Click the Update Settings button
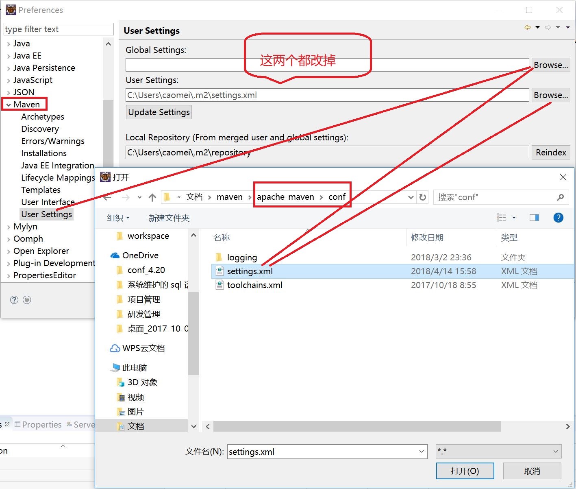The height and width of the screenshot is (489, 576). click(159, 112)
